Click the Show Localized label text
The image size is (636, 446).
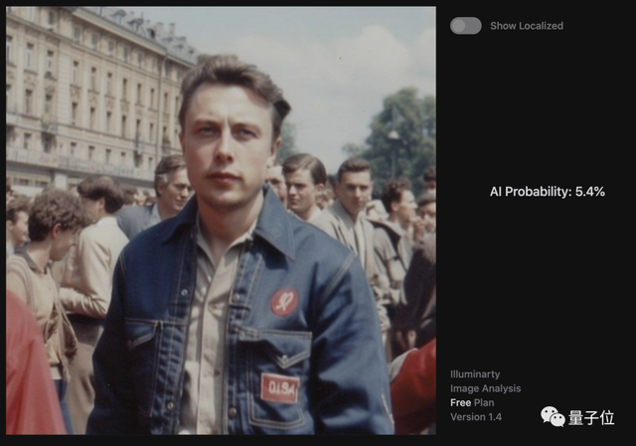[526, 26]
